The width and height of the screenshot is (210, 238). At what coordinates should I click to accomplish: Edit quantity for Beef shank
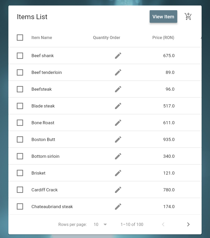tap(118, 56)
